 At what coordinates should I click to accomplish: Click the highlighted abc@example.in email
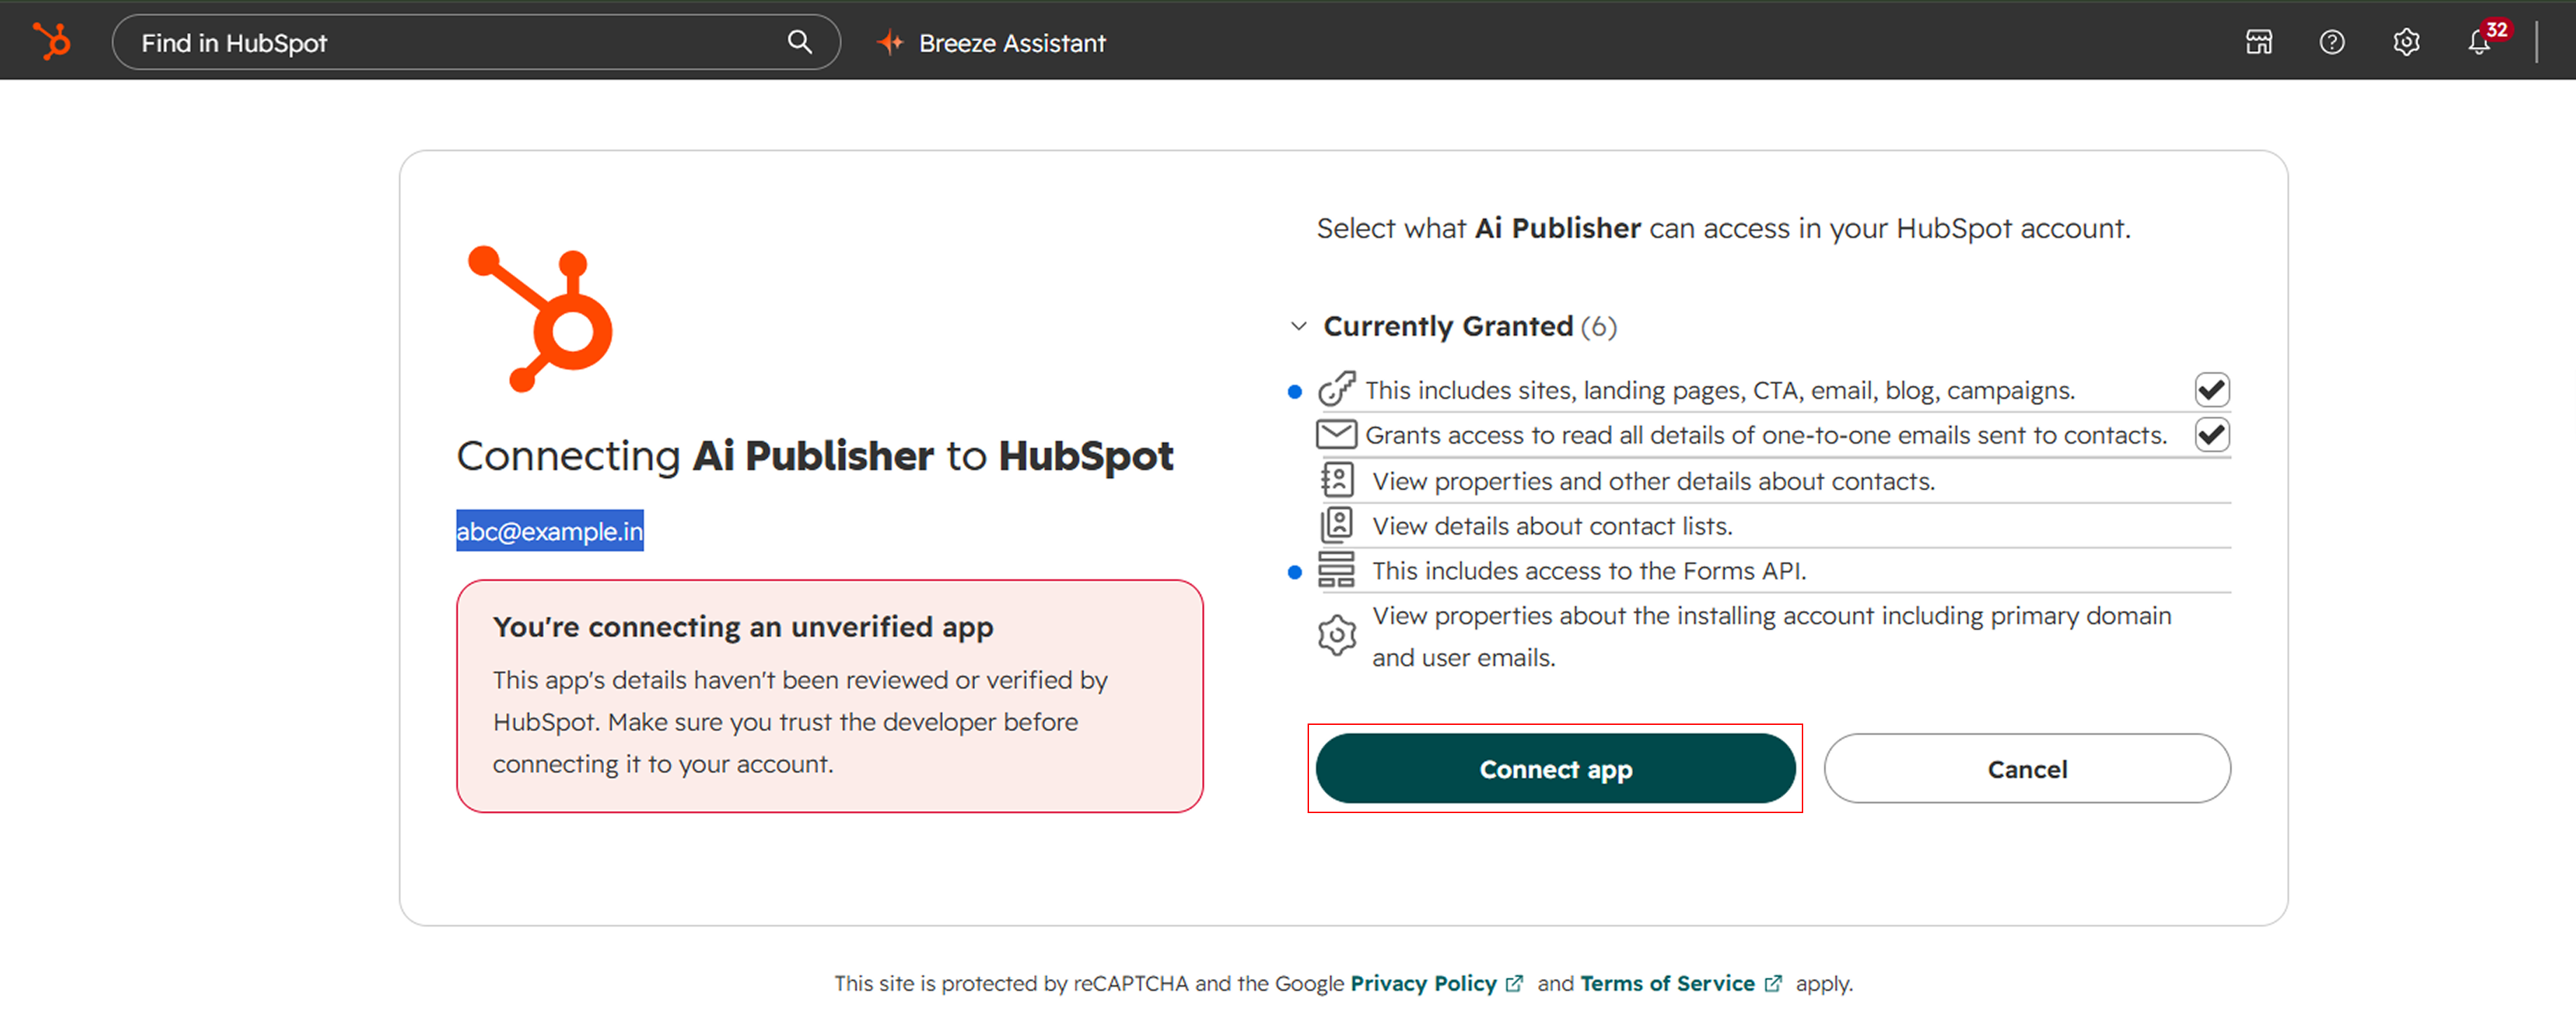click(550, 531)
